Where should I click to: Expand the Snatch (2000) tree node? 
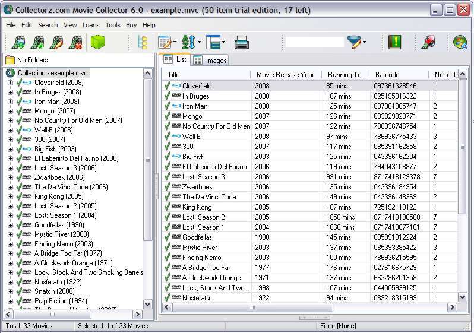10,291
